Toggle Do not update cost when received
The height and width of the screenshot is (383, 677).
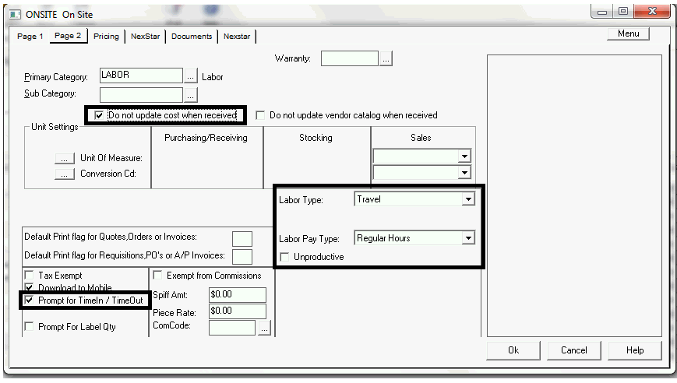(99, 115)
